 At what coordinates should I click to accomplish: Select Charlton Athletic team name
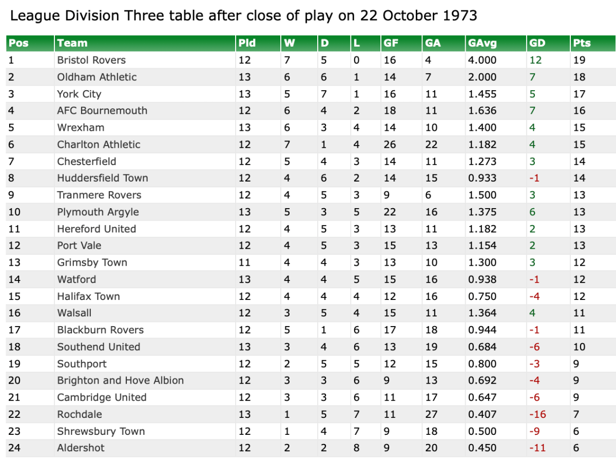99,145
